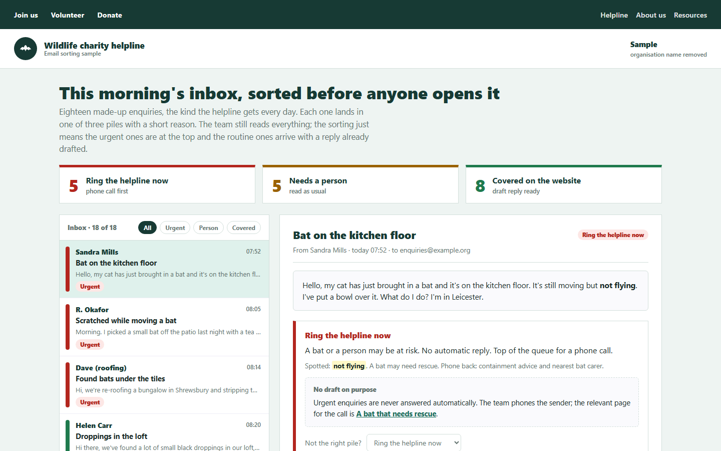Open Helen Carr's Droppings in the loft email
Screen dimensions: 721x451
[164, 433]
